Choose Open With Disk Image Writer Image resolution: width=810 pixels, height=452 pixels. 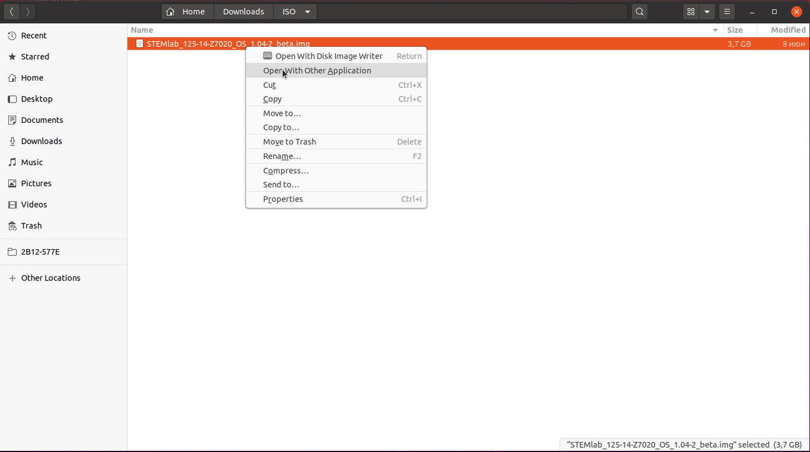coord(336,56)
